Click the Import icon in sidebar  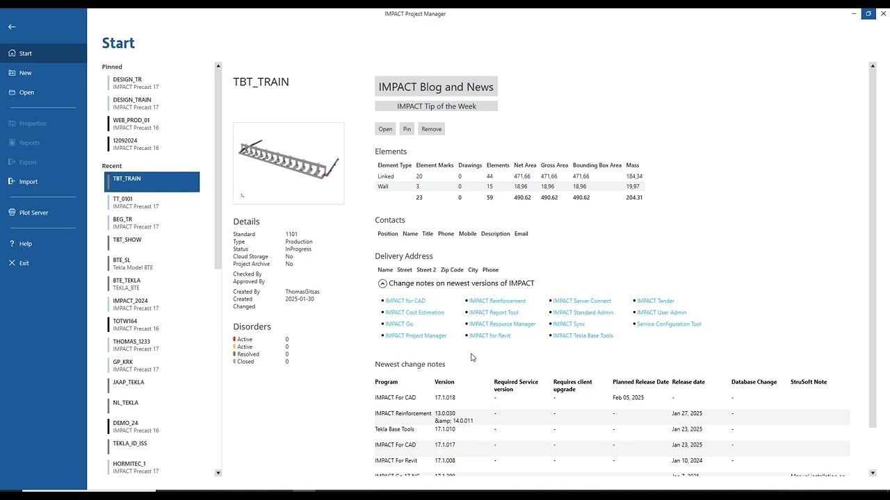point(12,181)
